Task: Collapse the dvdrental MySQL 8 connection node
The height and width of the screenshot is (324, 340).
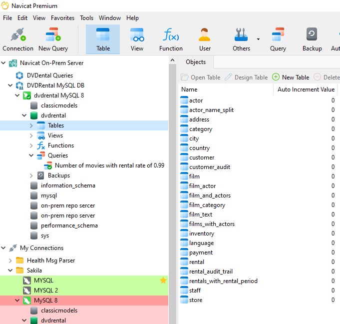Action: pyautogui.click(x=17, y=95)
